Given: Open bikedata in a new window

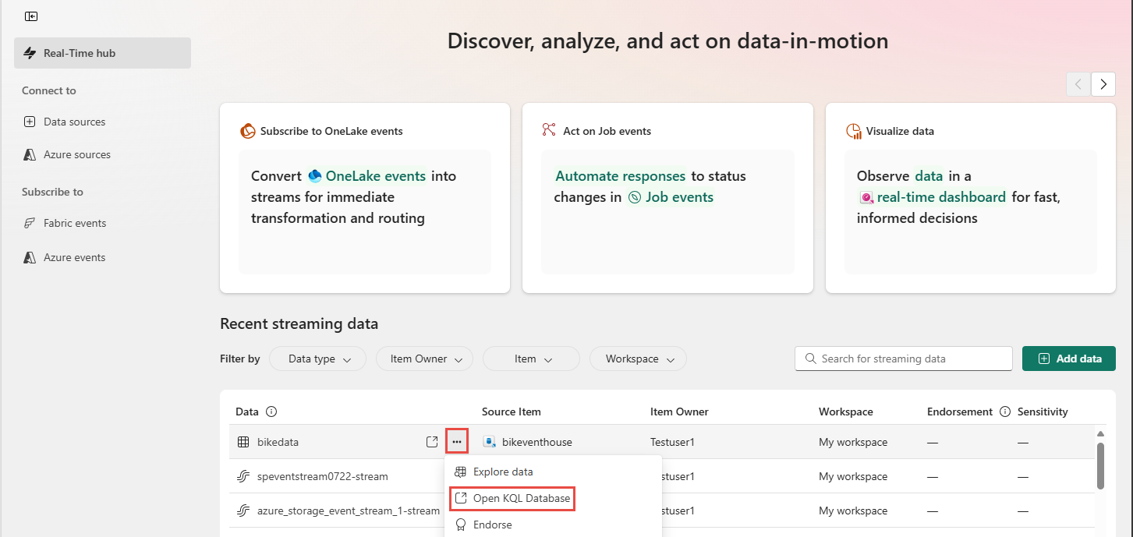Looking at the screenshot, I should click(x=432, y=441).
